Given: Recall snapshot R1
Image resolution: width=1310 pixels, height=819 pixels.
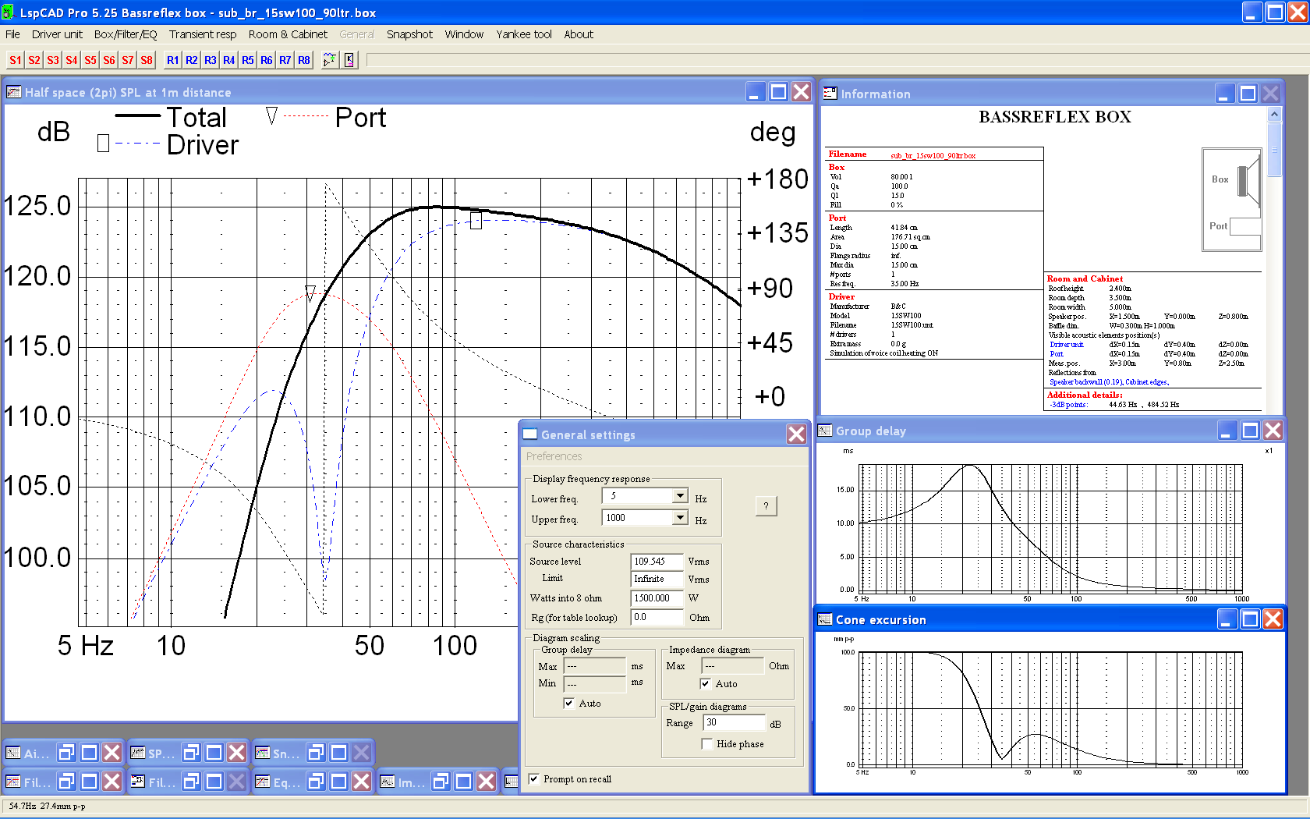Looking at the screenshot, I should tap(173, 60).
